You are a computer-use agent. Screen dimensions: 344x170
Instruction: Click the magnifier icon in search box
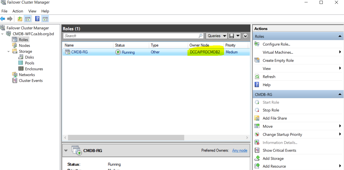(x=201, y=36)
